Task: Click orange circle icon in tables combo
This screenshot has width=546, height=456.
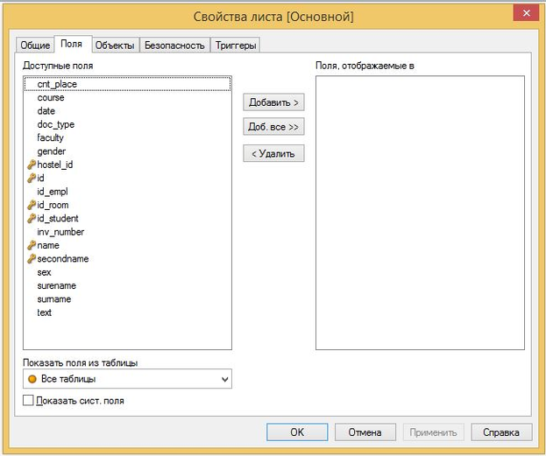Action: 32,379
